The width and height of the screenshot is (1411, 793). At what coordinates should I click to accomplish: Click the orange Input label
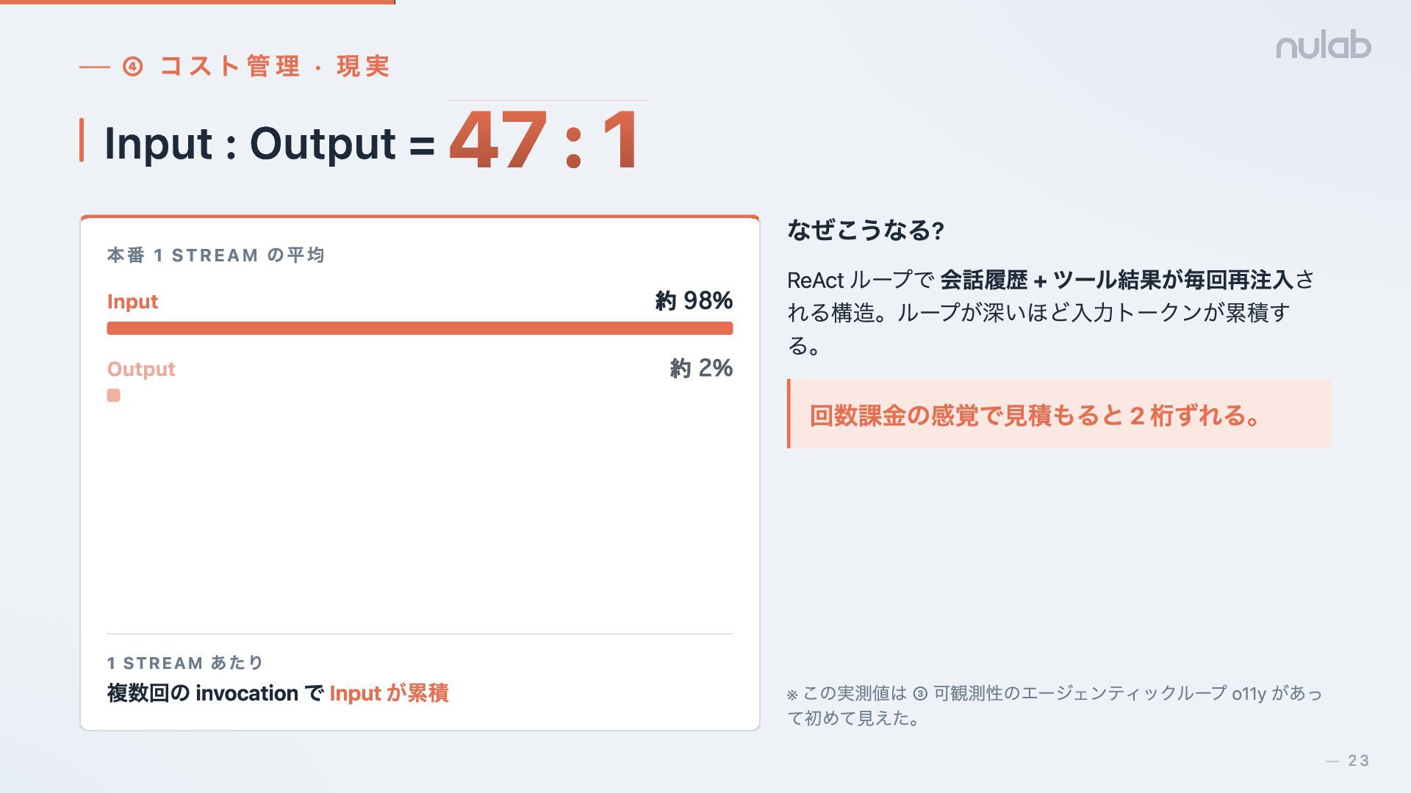pos(132,302)
